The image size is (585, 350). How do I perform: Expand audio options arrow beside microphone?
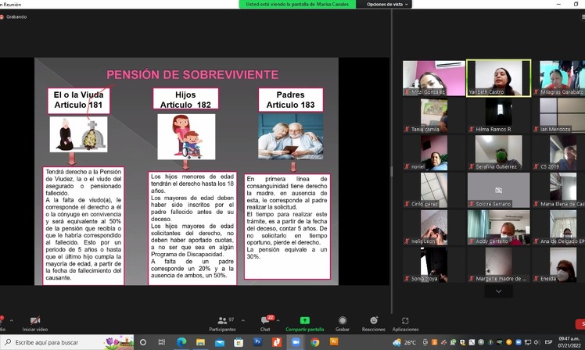click(12, 320)
